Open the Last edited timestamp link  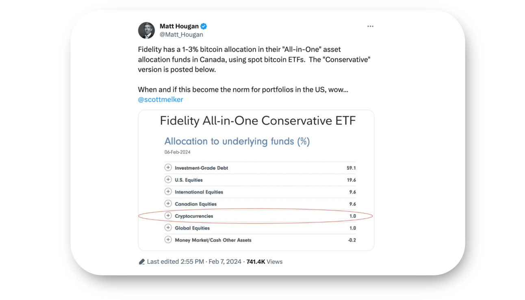pyautogui.click(x=194, y=262)
